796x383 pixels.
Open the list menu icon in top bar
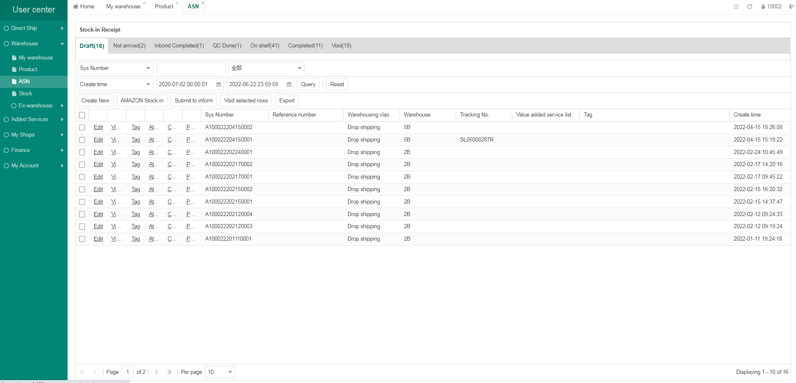(736, 7)
